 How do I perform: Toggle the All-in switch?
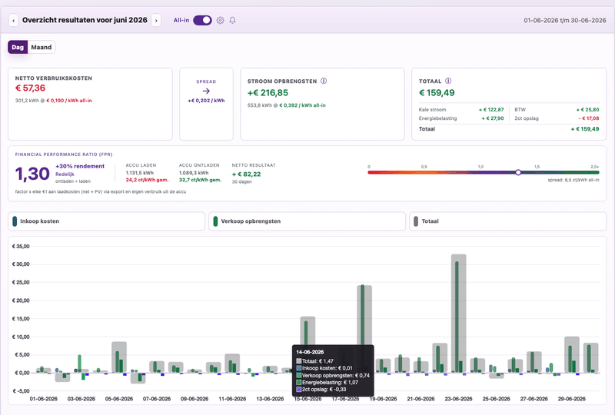point(202,20)
